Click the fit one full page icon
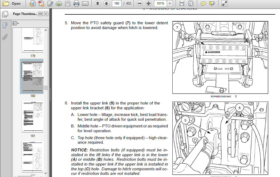Viewport: 280px width, 177px height. (191, 3)
